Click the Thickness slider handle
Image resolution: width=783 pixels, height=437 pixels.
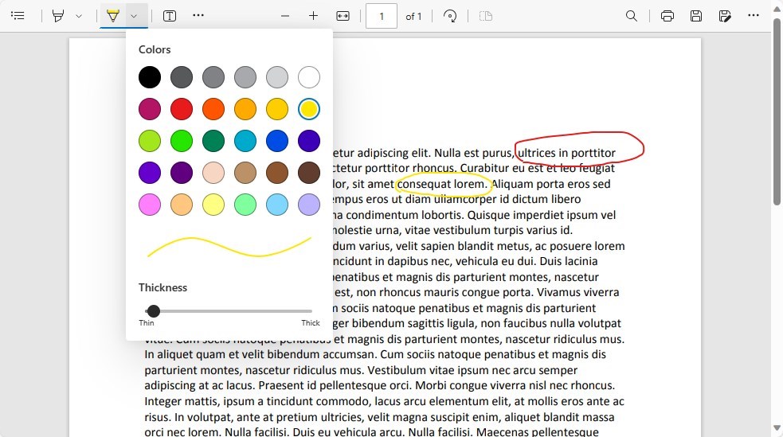tap(154, 311)
